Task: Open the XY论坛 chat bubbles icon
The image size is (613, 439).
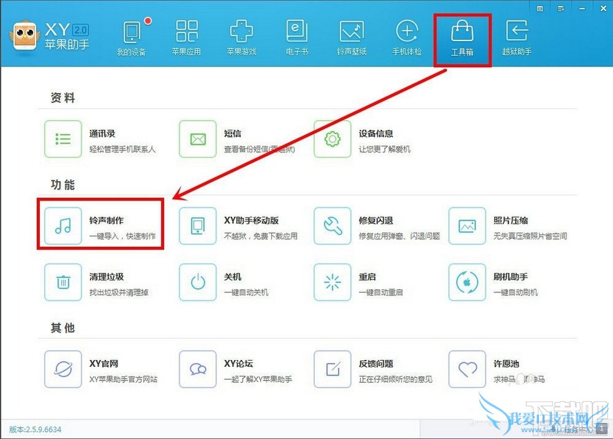Action: [x=198, y=369]
